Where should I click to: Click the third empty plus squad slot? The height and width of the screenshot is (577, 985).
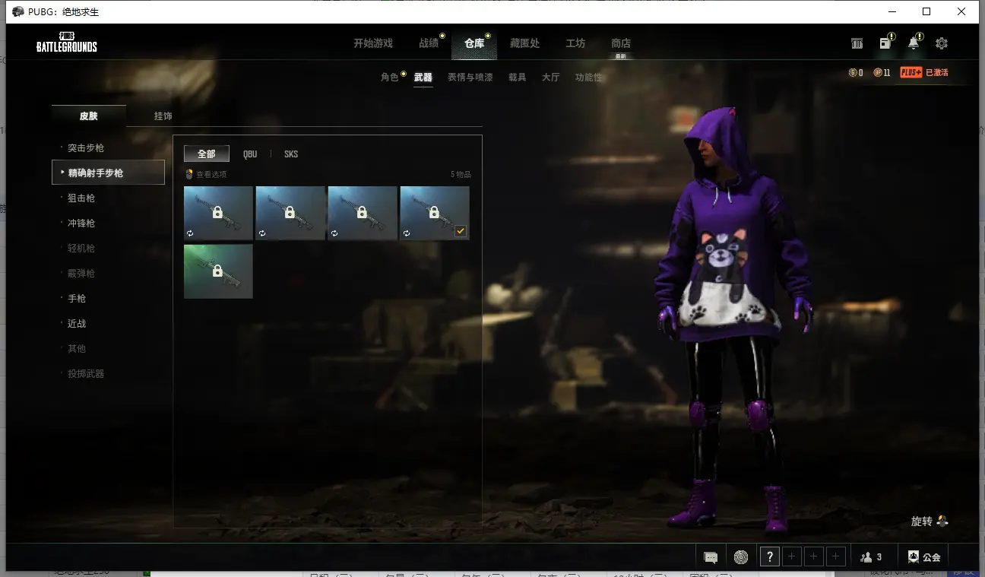pos(836,557)
